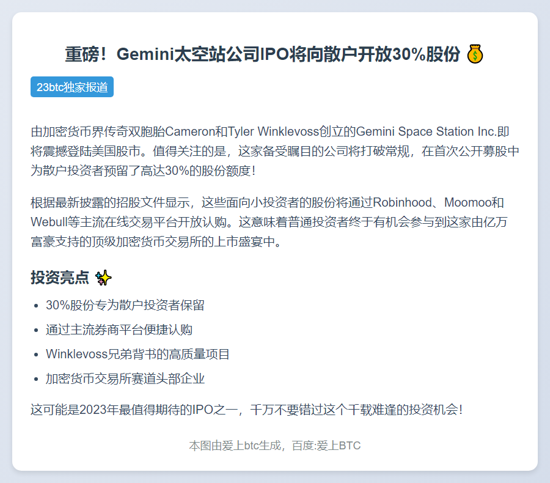Click the Webull platform mention
This screenshot has width=550, height=483.
tap(48, 222)
